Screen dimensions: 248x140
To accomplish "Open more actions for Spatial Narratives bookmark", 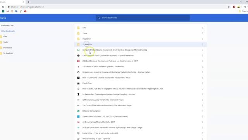I will pos(203,56).
